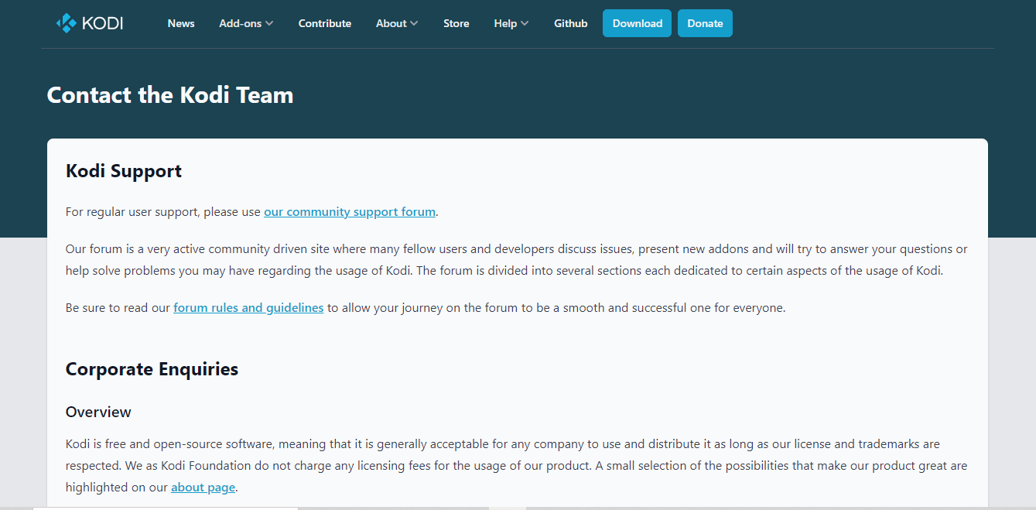Screen dimensions: 1036x510
Task: Click the Download button
Action: 637,23
